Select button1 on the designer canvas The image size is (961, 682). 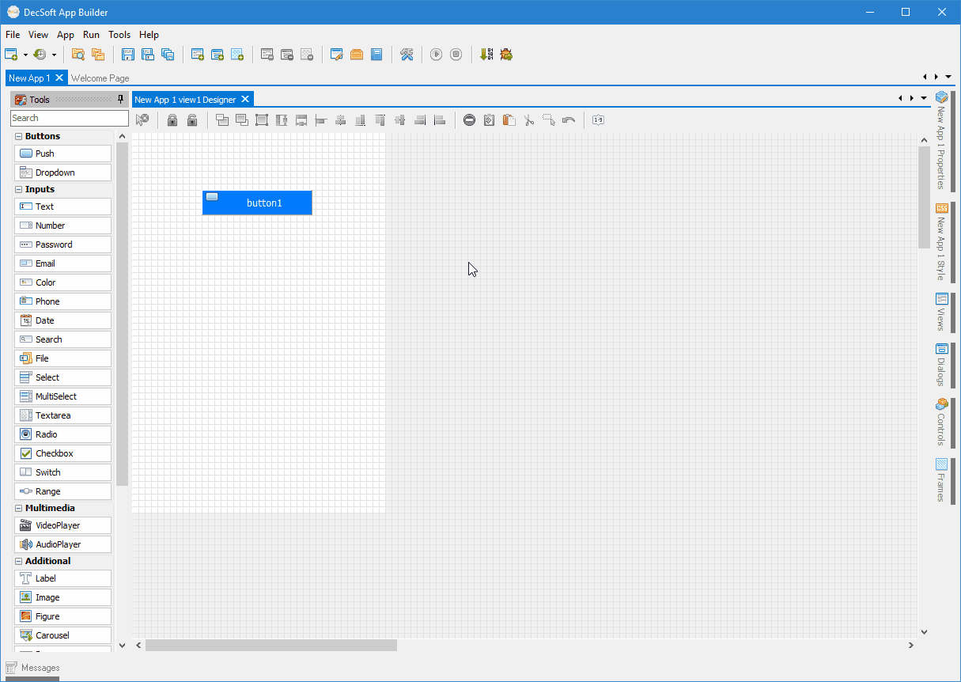point(257,203)
